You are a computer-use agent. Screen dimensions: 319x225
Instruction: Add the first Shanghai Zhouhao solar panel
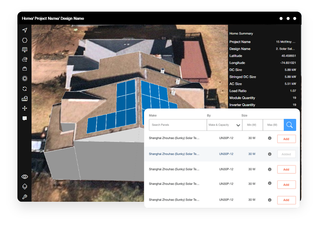point(286,139)
